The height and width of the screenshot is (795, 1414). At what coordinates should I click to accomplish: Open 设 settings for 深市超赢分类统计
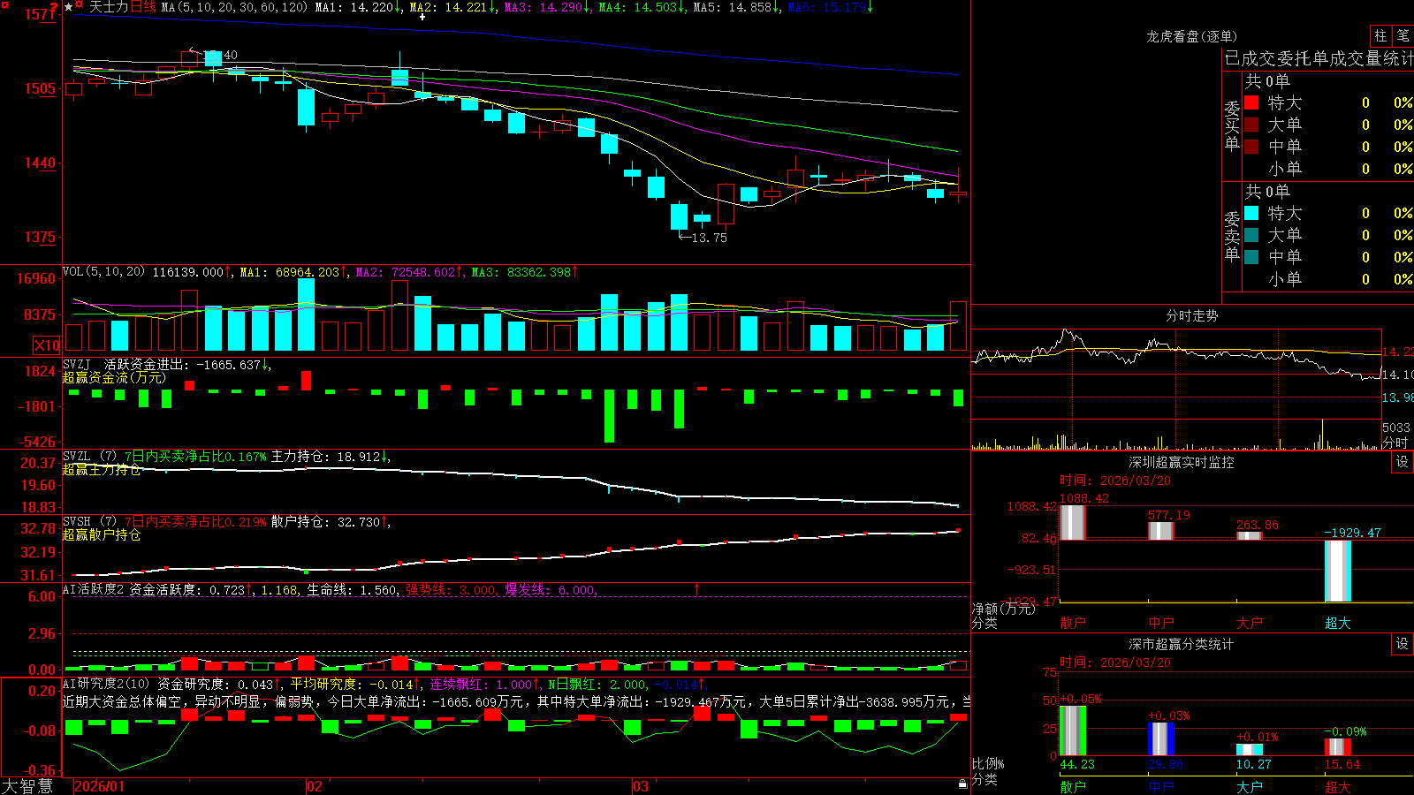1403,644
